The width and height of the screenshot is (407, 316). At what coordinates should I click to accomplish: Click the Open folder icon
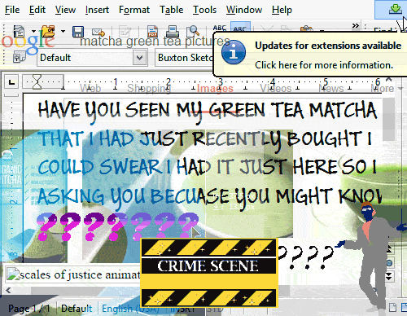tap(48, 31)
